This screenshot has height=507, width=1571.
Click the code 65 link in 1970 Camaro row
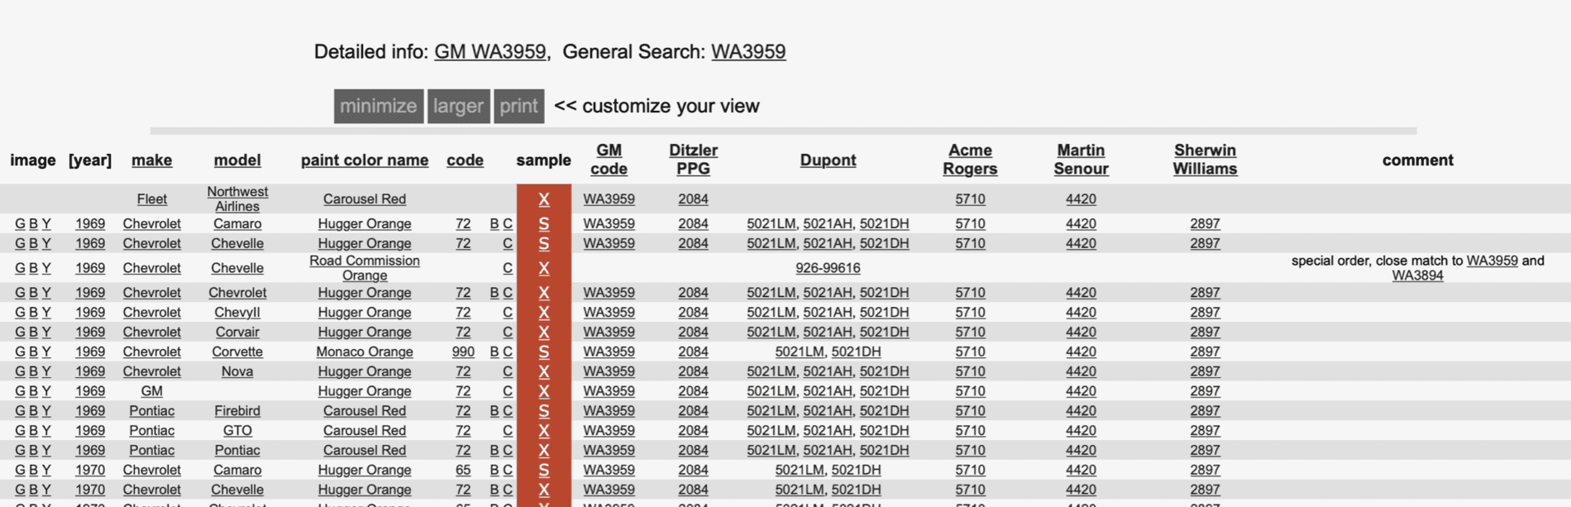pyautogui.click(x=463, y=470)
